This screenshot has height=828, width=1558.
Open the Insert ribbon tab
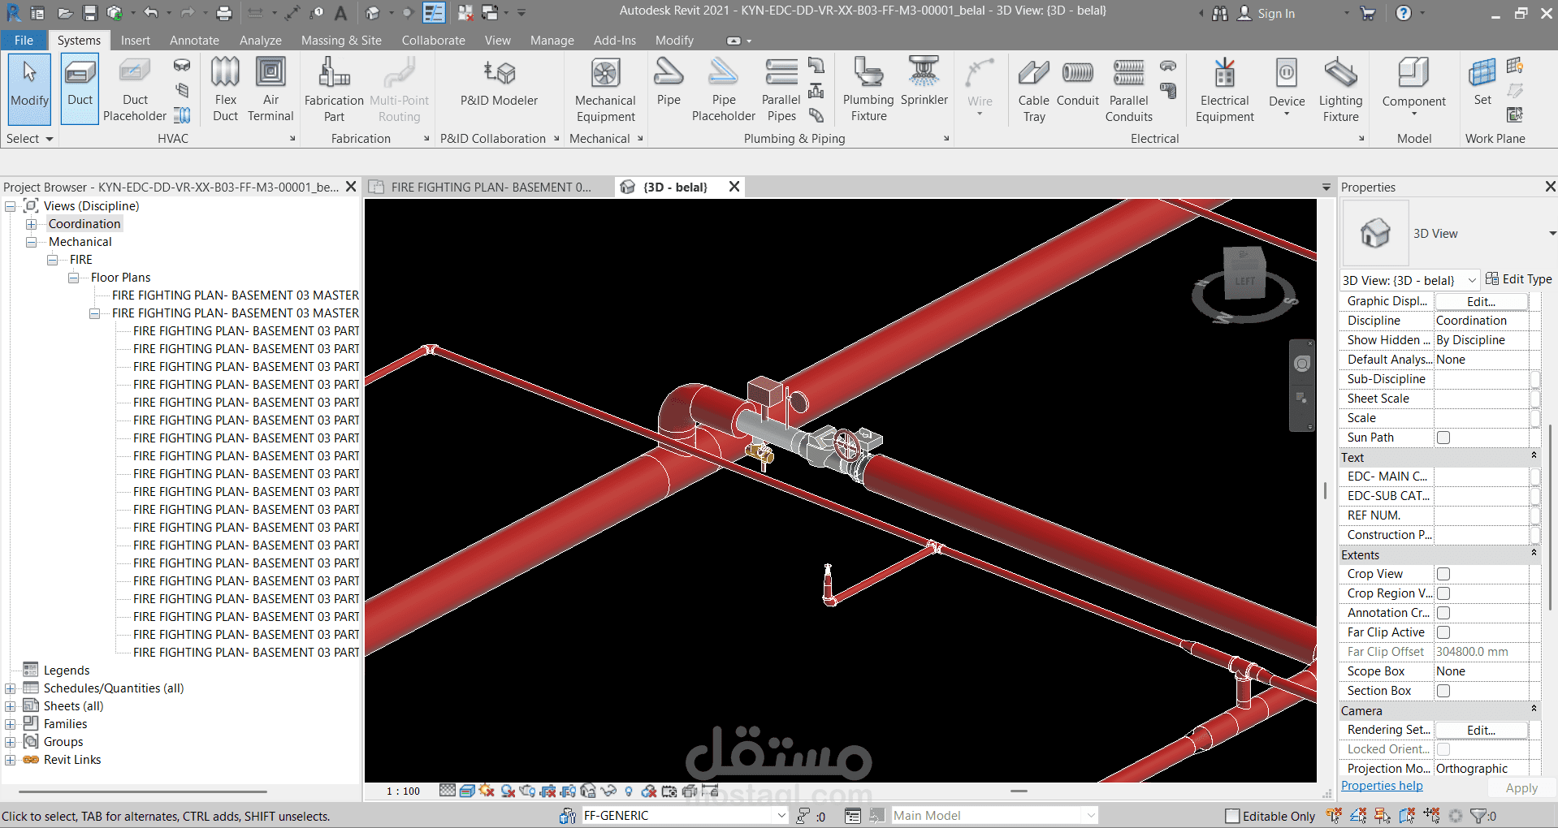pyautogui.click(x=135, y=40)
